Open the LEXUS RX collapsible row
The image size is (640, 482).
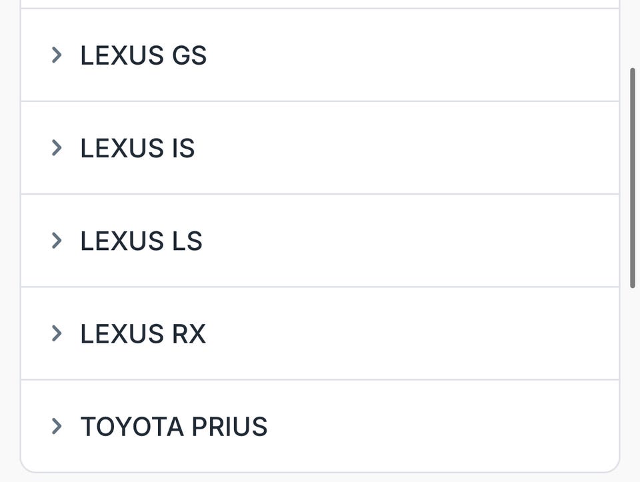[320, 333]
